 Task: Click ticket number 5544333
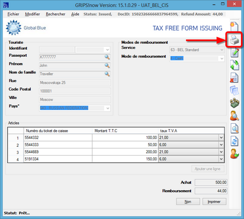[58, 145]
